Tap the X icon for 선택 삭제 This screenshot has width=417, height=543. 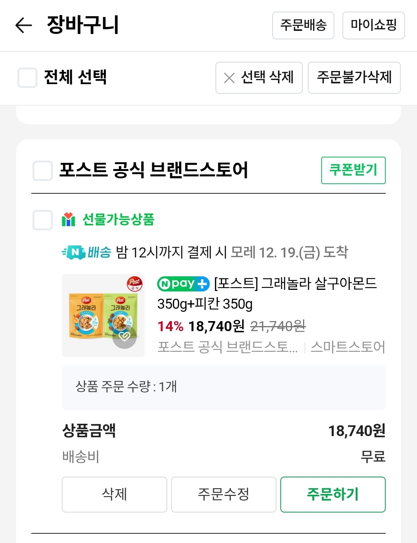[229, 78]
